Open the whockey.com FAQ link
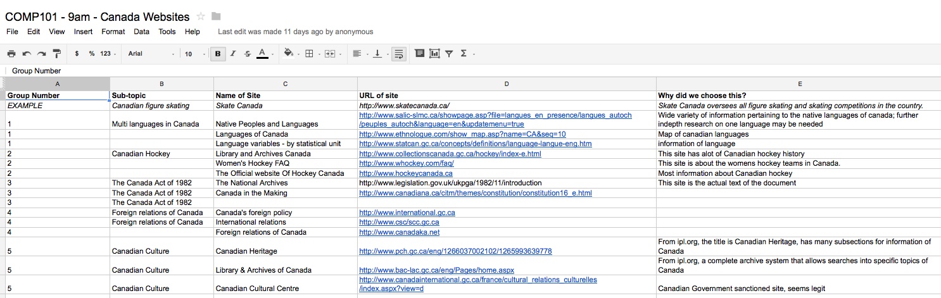The width and height of the screenshot is (941, 298). pyautogui.click(x=407, y=163)
